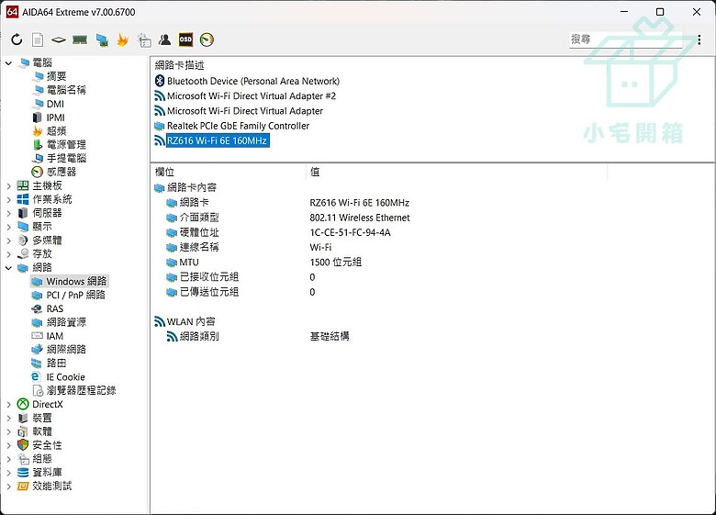Select 組態 in the tree
This screenshot has width=716, height=515.
tap(42, 459)
